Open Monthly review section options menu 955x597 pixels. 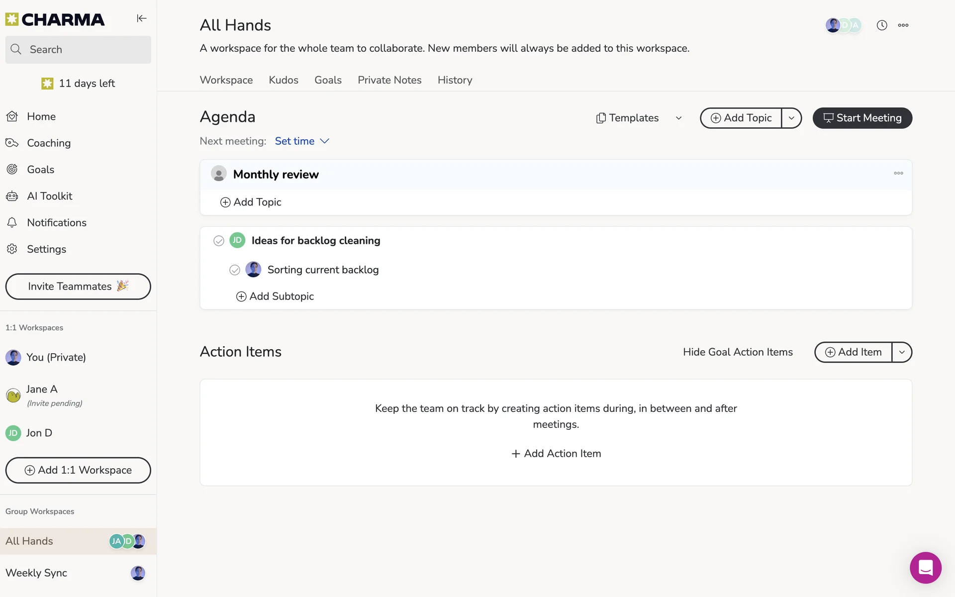click(898, 174)
